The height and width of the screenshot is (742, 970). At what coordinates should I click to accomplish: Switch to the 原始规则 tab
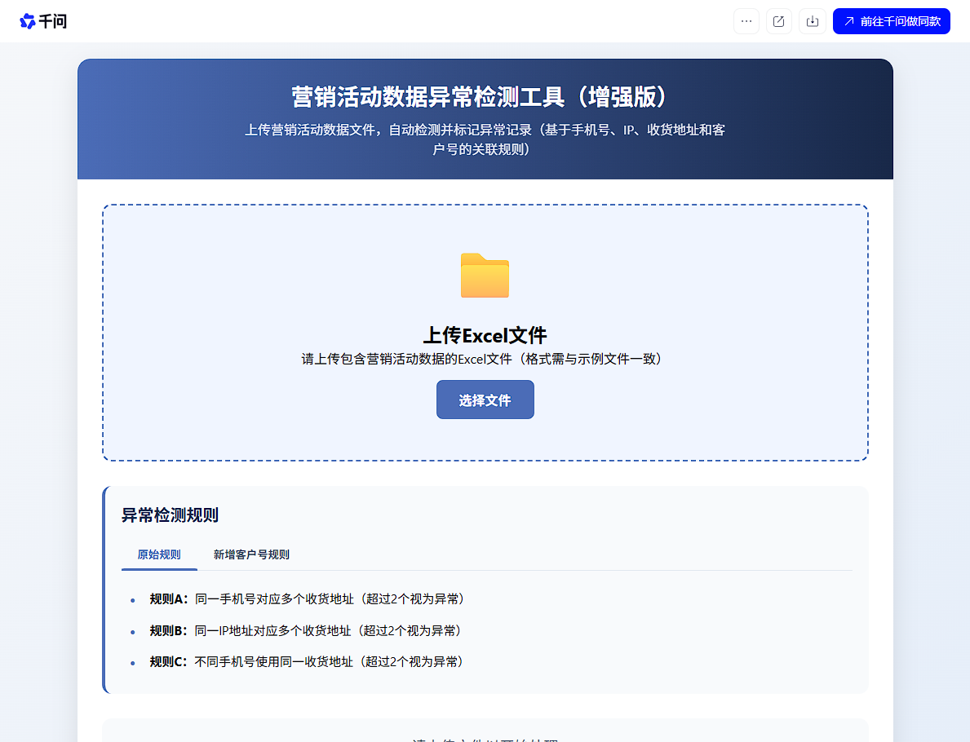159,554
